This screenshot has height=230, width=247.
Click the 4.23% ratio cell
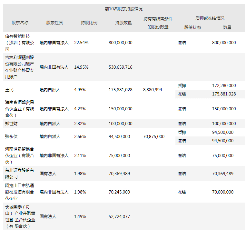pyautogui.click(x=80, y=109)
